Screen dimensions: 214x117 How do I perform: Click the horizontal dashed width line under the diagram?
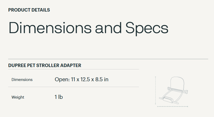[x=172, y=106]
